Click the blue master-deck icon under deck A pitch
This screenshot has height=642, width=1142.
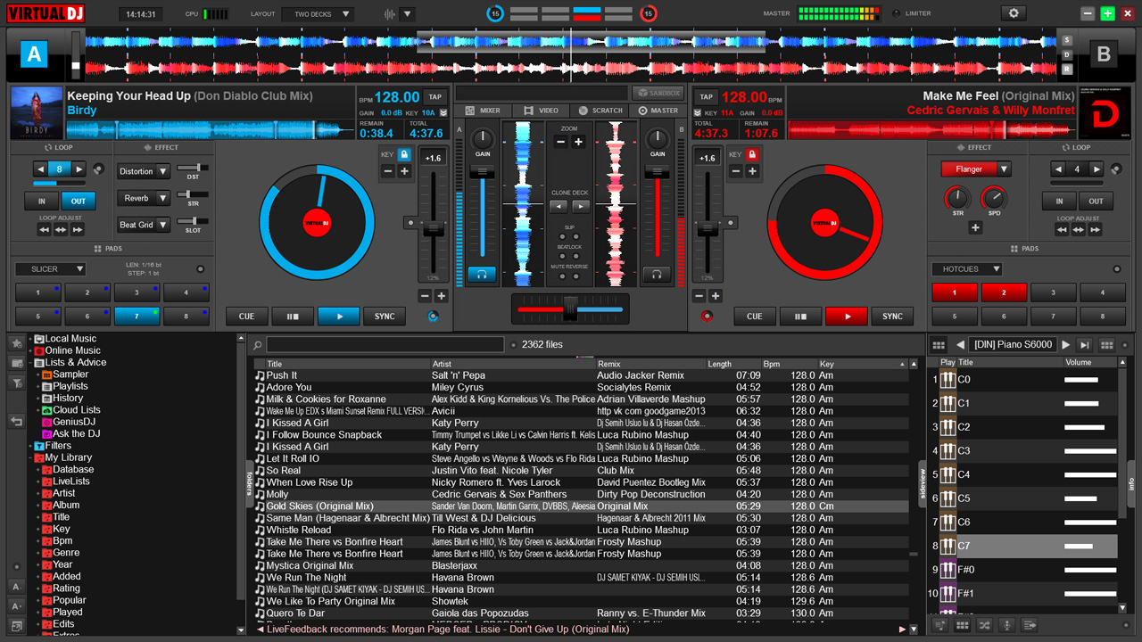click(434, 316)
